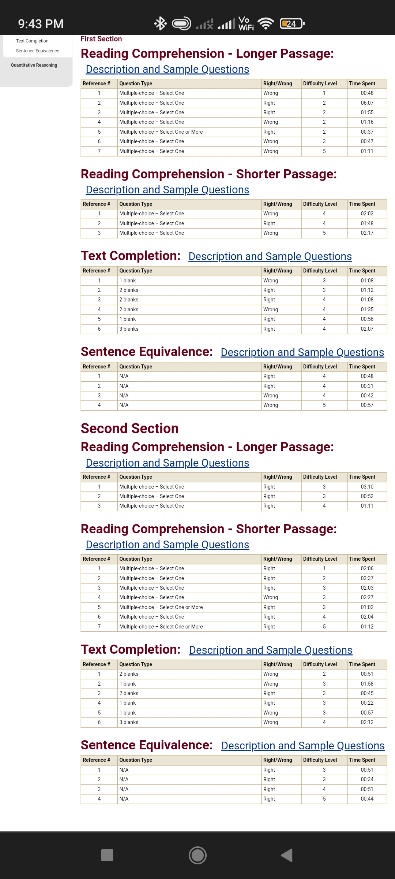Tap the Android back navigation button
Image resolution: width=395 pixels, height=879 pixels.
(x=287, y=855)
